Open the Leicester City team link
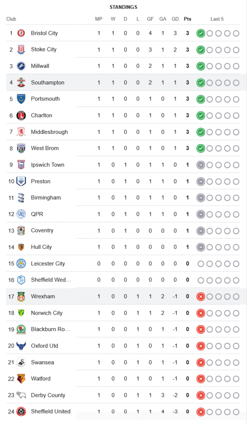The height and width of the screenshot is (424, 247). (x=48, y=263)
